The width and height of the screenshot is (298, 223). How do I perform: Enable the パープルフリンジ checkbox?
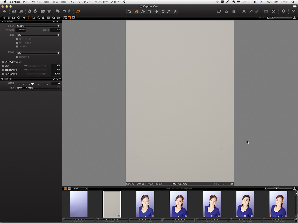[3, 62]
